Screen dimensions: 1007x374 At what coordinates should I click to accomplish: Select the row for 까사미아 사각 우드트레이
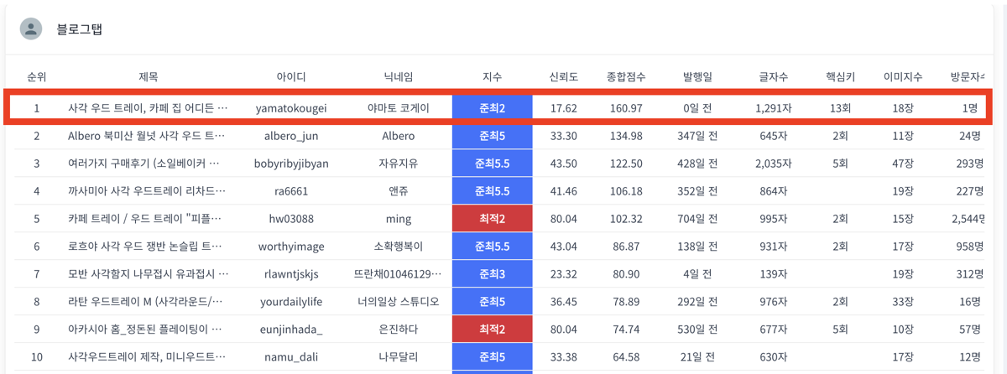coord(147,191)
